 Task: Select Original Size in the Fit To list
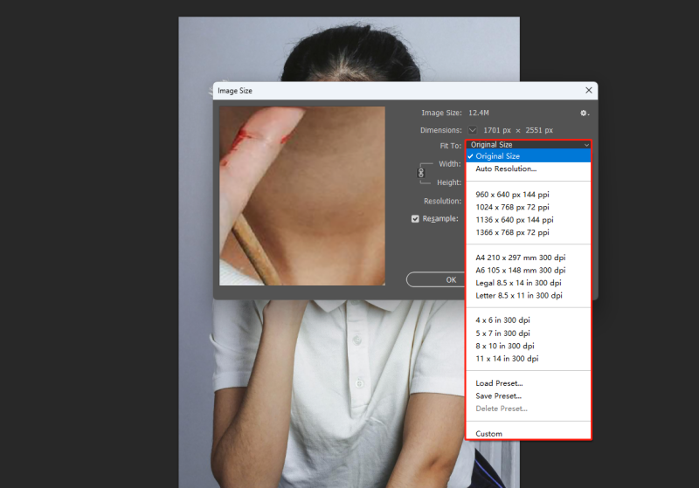point(529,156)
